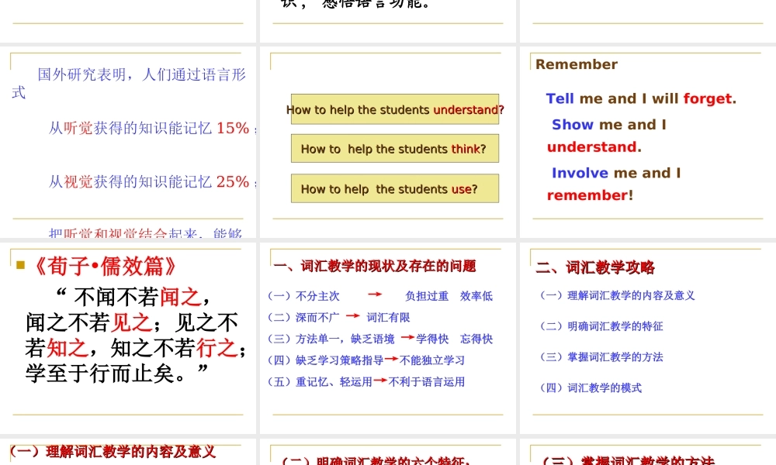
Task: Click the item (二)深而不广
Action: point(303,317)
